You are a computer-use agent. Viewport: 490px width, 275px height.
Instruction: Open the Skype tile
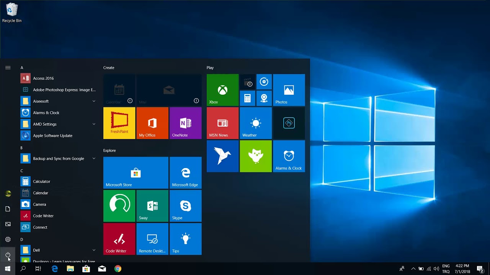(186, 206)
